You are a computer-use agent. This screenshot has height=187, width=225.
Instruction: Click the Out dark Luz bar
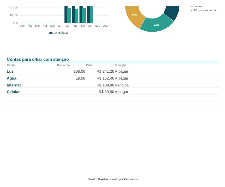tap(88, 14)
